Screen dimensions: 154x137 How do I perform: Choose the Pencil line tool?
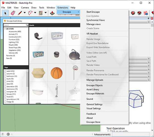click(x=20, y=13)
